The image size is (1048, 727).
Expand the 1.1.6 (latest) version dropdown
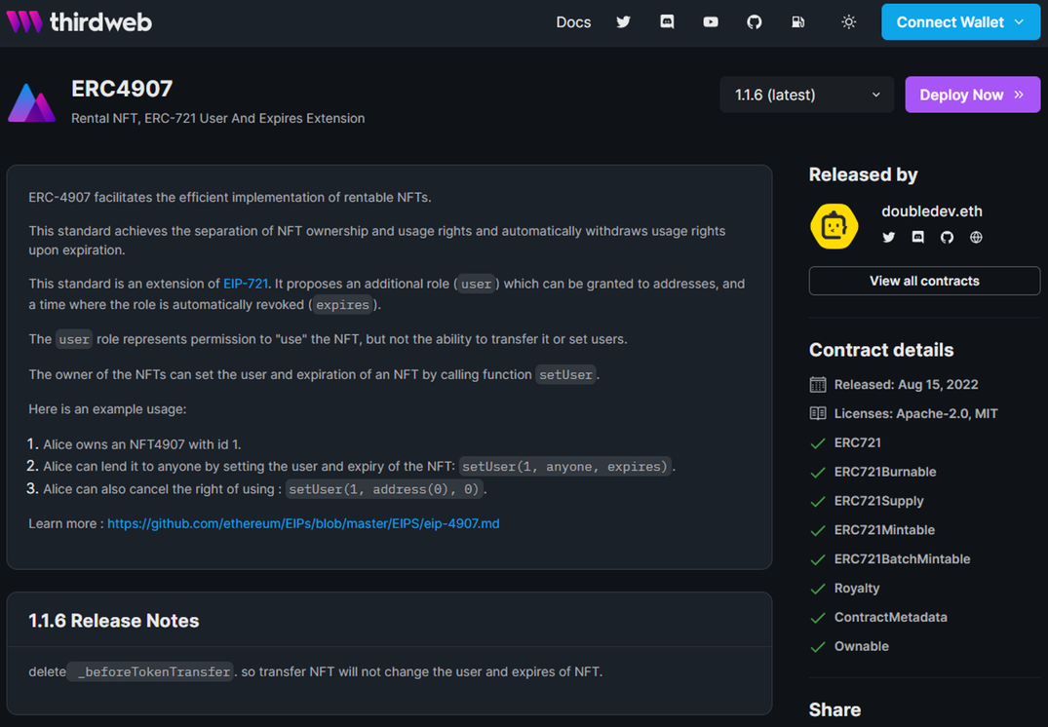(x=806, y=95)
